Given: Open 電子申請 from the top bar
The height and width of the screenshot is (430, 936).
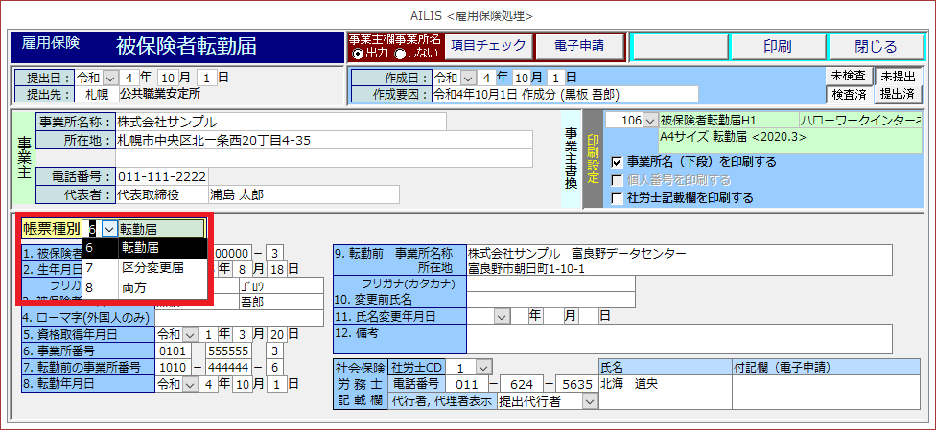Looking at the screenshot, I should (x=577, y=45).
